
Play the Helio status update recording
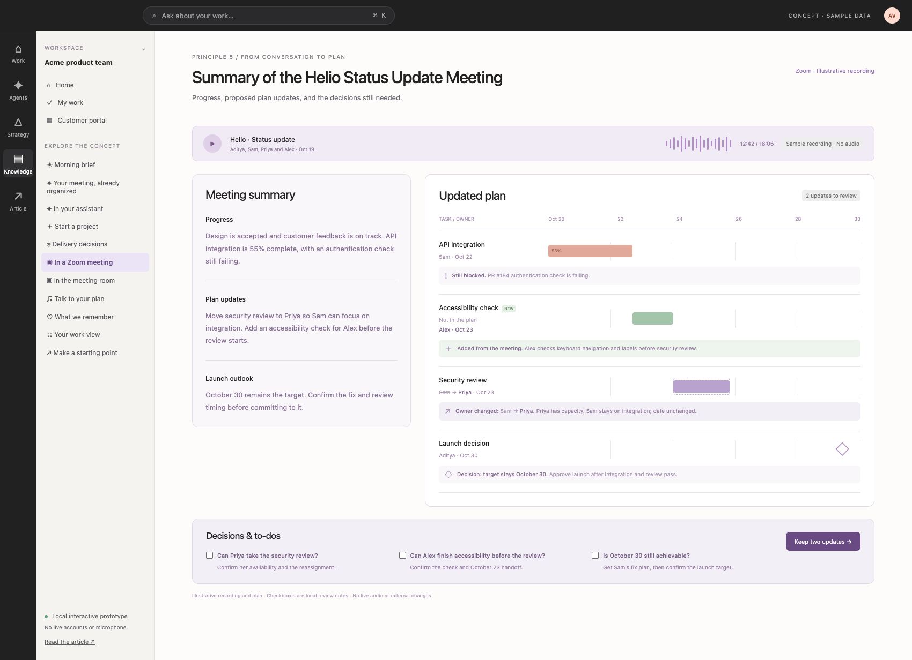tap(212, 144)
